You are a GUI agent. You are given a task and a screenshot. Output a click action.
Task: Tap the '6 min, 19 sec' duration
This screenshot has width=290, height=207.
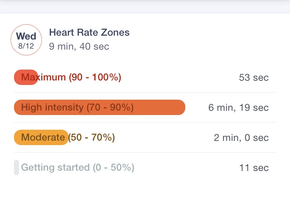[x=238, y=107]
